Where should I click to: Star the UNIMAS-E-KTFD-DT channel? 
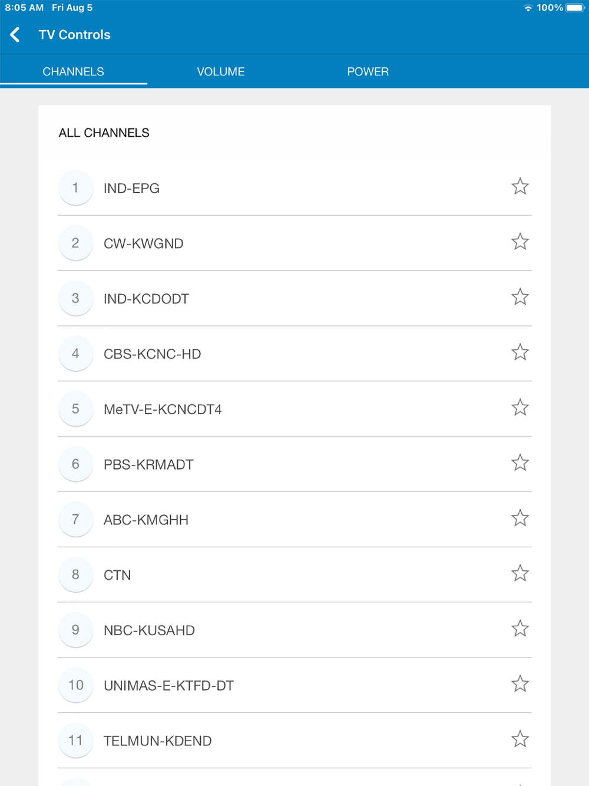[x=519, y=684]
